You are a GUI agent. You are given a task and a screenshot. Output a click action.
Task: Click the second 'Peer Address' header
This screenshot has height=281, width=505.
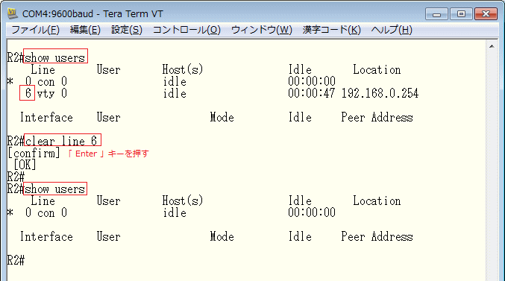click(377, 236)
